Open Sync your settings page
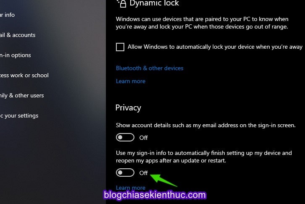 tap(19, 115)
